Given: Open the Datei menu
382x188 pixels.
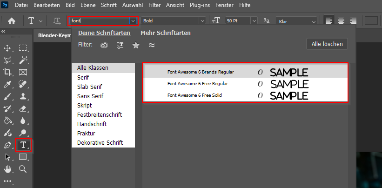Looking at the screenshot, I should [x=21, y=5].
